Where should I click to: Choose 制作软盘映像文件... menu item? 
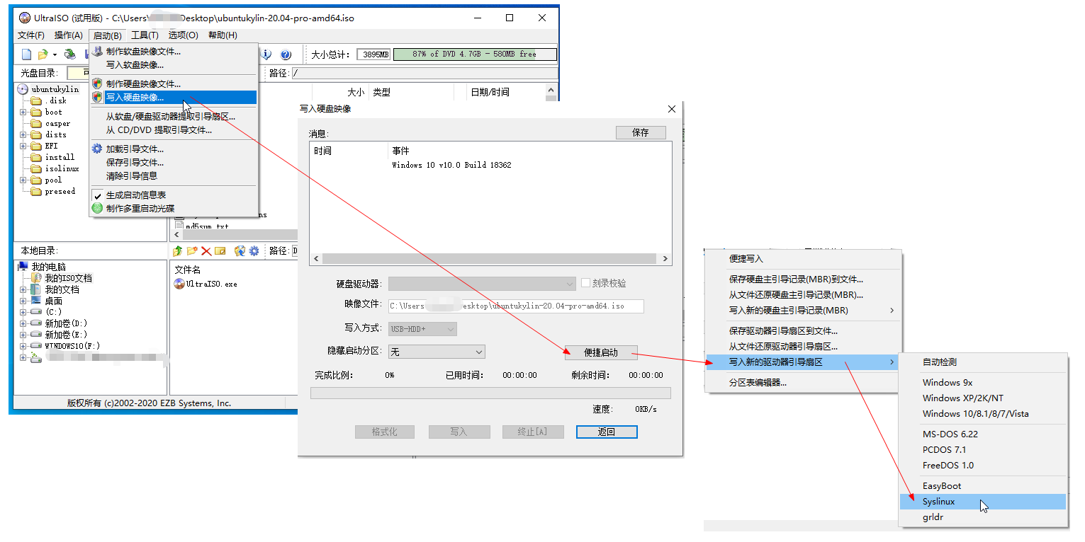click(x=174, y=51)
